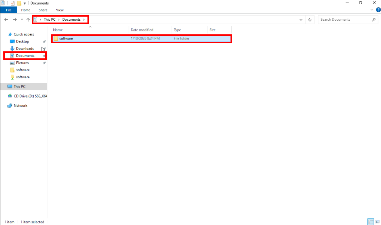Switch to large icons view in status bar
Image resolution: width=381 pixels, height=225 pixels.
pos(378,222)
